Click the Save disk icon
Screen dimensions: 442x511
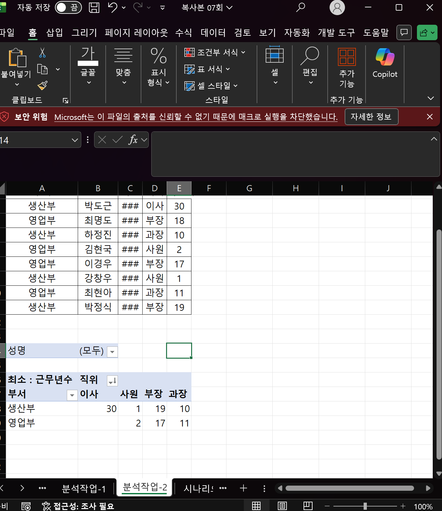[94, 7]
